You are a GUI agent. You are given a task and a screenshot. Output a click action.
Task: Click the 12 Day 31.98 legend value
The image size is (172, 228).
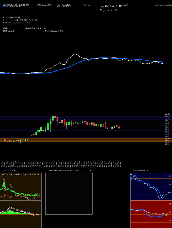click(x=13, y=6)
